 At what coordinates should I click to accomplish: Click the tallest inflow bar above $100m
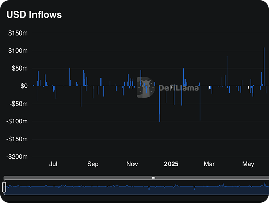[x=264, y=67]
